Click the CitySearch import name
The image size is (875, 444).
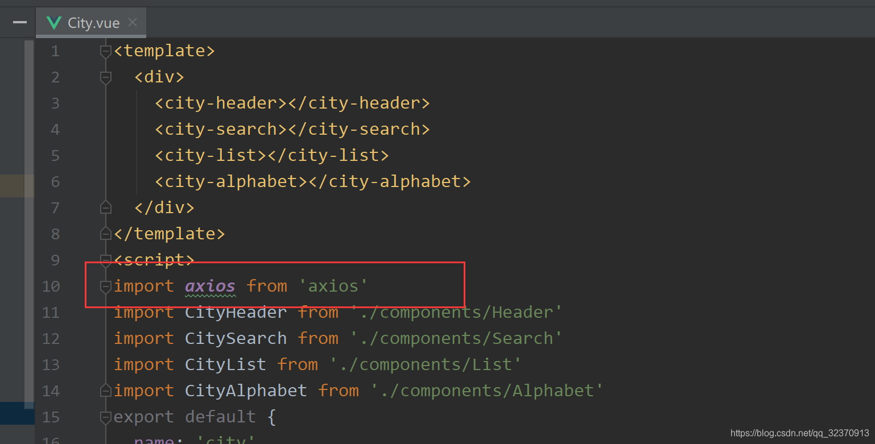click(236, 338)
